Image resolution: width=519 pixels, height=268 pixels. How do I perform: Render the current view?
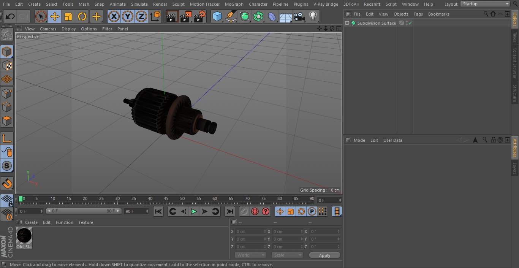click(172, 16)
